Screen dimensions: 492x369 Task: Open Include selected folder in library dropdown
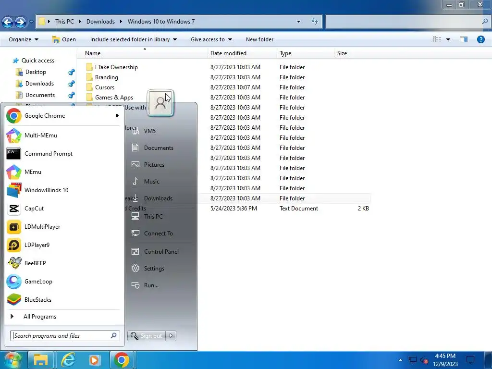(134, 39)
